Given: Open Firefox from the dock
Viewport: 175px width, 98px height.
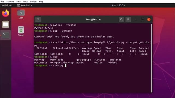Looking at the screenshot, I should click(5, 13).
